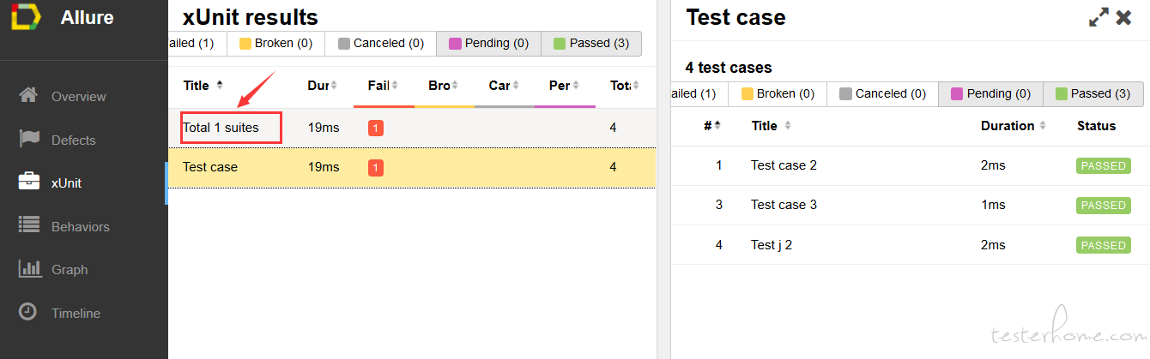
Task: Click the Allure title text
Action: click(87, 17)
